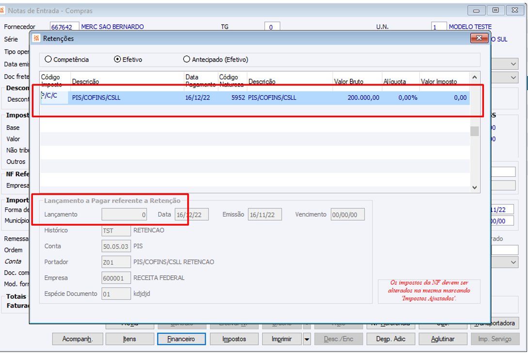This screenshot has width=528, height=353.
Task: Open the Financeiro button
Action: [x=181, y=339]
